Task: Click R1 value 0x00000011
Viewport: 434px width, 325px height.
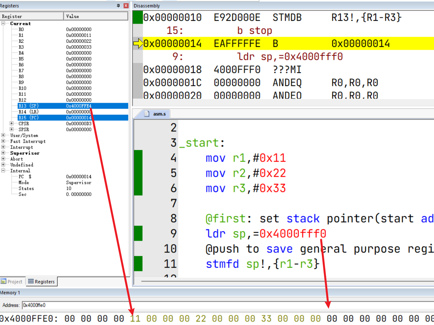Action: coord(79,35)
